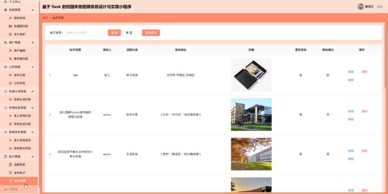Click 修改 for the 如何在快节奏生活 post
This screenshot has height=194, width=388.
351,151
